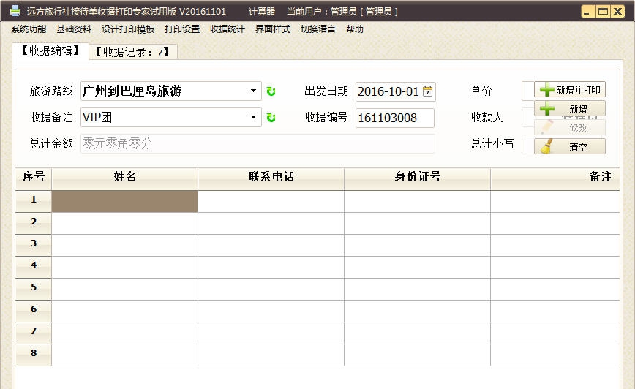Select row header 5
The height and width of the screenshot is (389, 635).
[34, 289]
